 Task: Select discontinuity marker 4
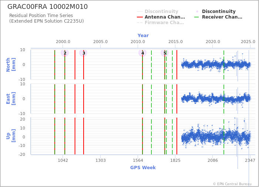point(142,53)
